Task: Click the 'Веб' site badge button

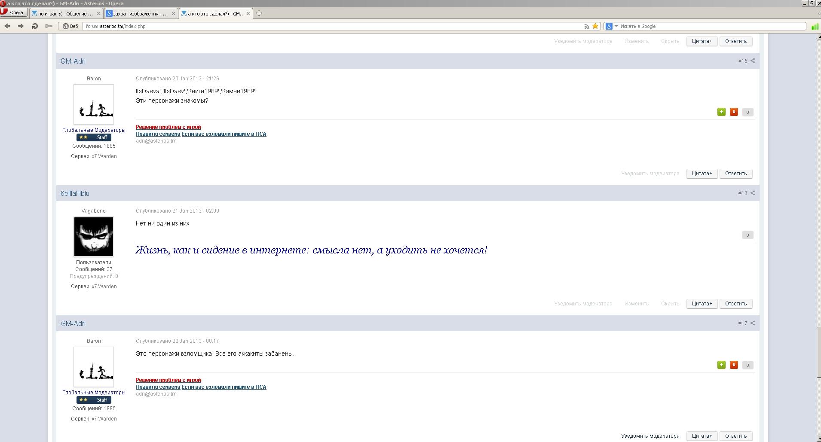Action: pyautogui.click(x=70, y=26)
